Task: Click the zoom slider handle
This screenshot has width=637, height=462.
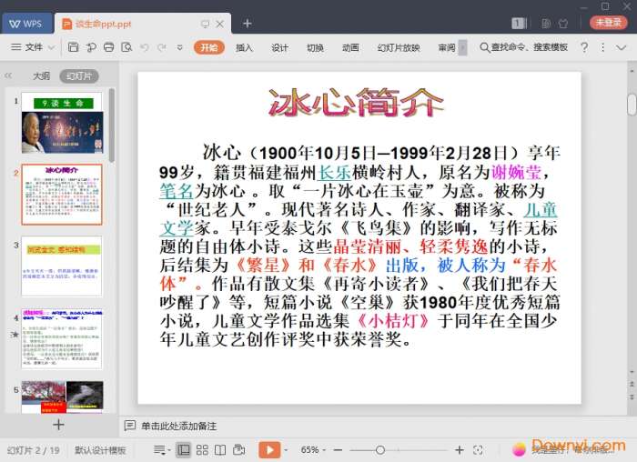Action: [x=380, y=449]
